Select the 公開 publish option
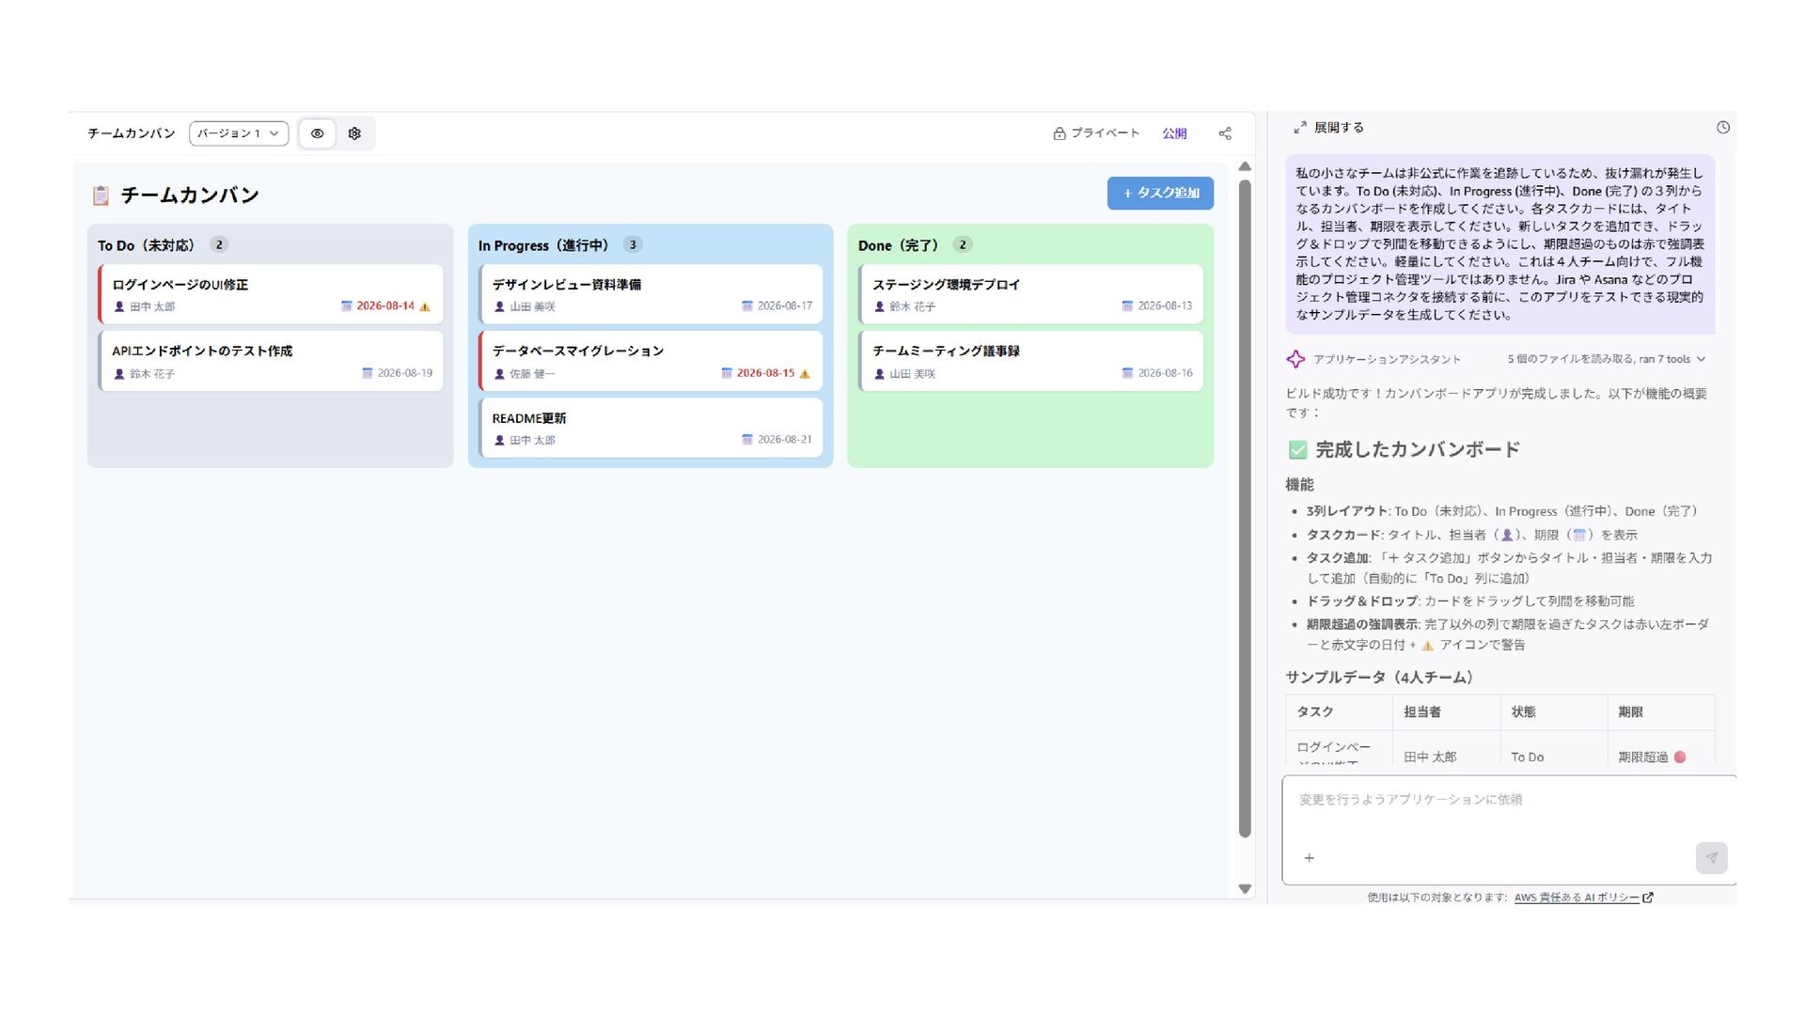 1174,133
